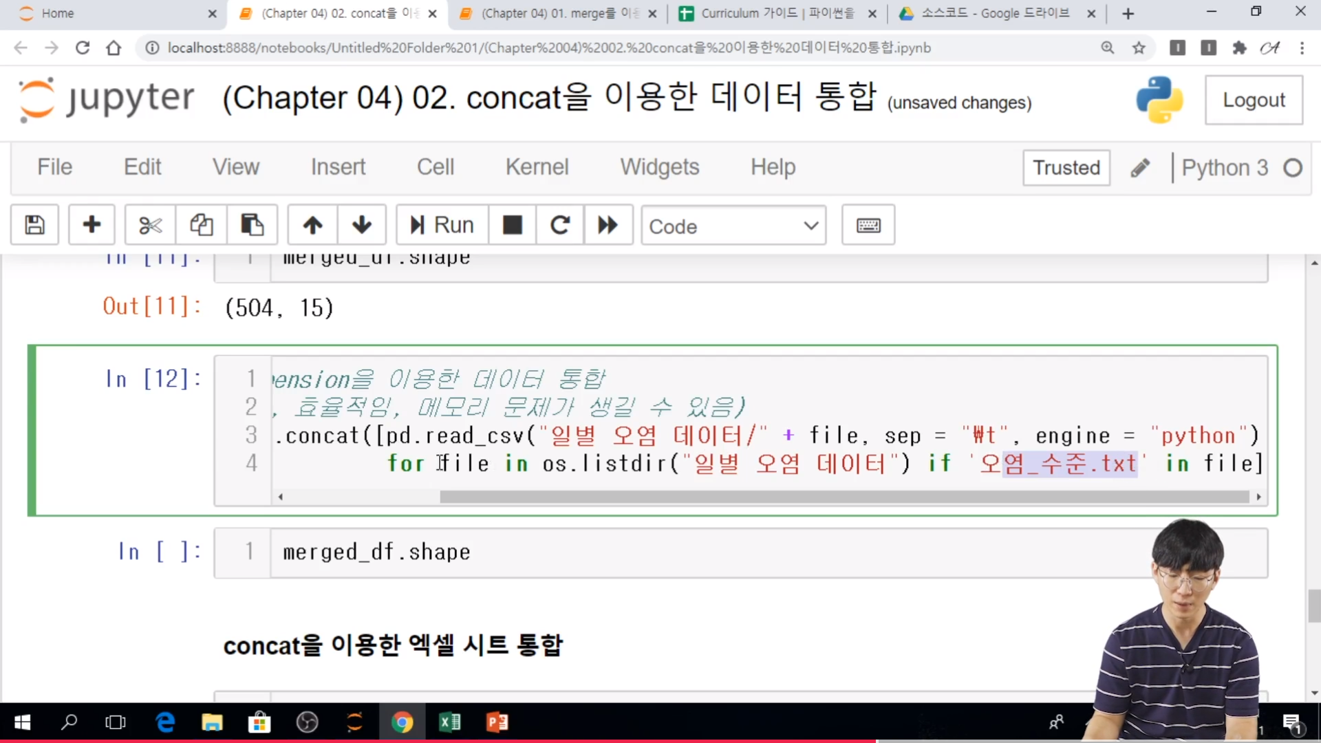1321x743 pixels.
Task: Restart the kernel with the circular arrow icon
Action: pos(560,225)
